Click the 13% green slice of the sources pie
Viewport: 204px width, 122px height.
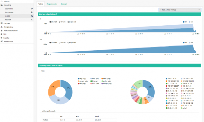tap(139, 84)
